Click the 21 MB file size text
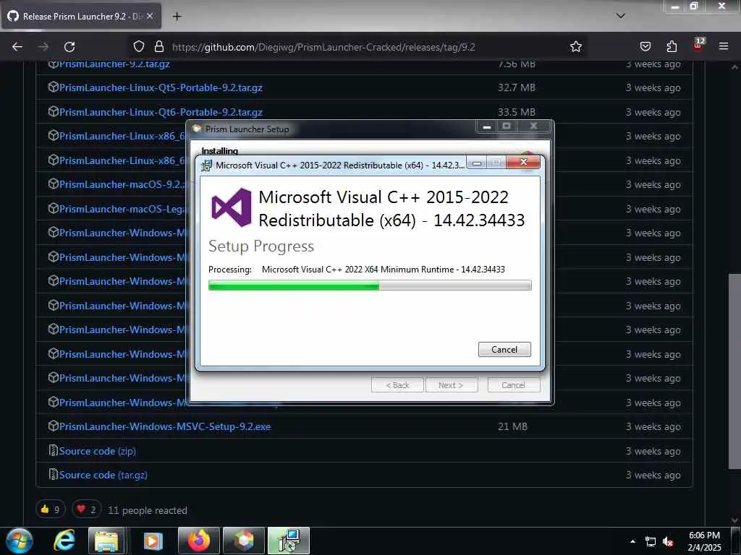The width and height of the screenshot is (741, 555). pos(512,426)
